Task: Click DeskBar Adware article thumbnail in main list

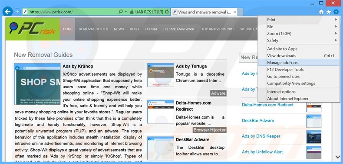Action: [x=161, y=148]
